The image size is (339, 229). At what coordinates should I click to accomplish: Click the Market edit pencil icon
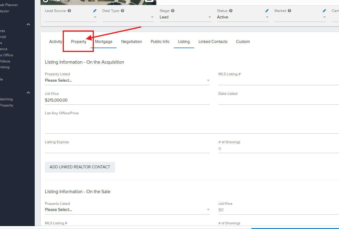tap(324, 11)
